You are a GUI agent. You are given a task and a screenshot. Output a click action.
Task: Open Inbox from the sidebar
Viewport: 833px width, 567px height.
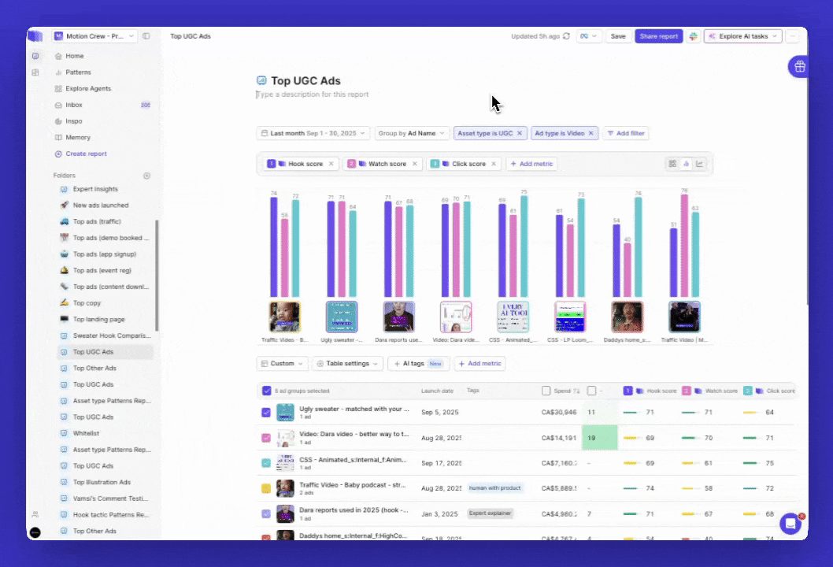tap(74, 105)
